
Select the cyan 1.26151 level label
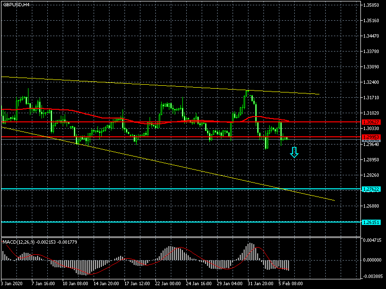371,223
